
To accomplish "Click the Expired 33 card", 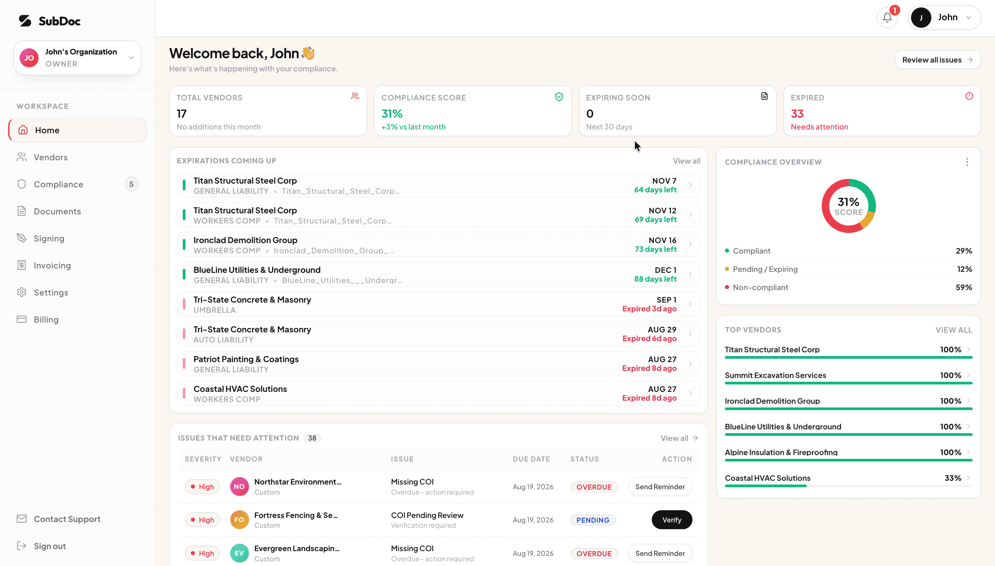I will click(882, 111).
